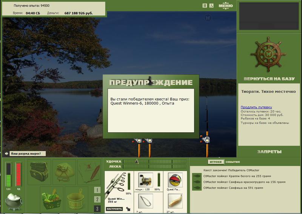This screenshot has height=214, width=302.
Task: Click the Осталось путевки: 20 час. line
Action: tap(261, 111)
